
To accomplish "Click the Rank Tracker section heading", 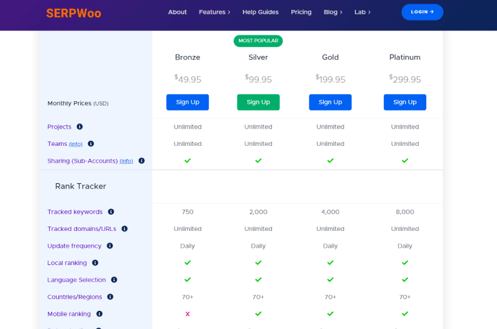I will tap(81, 186).
